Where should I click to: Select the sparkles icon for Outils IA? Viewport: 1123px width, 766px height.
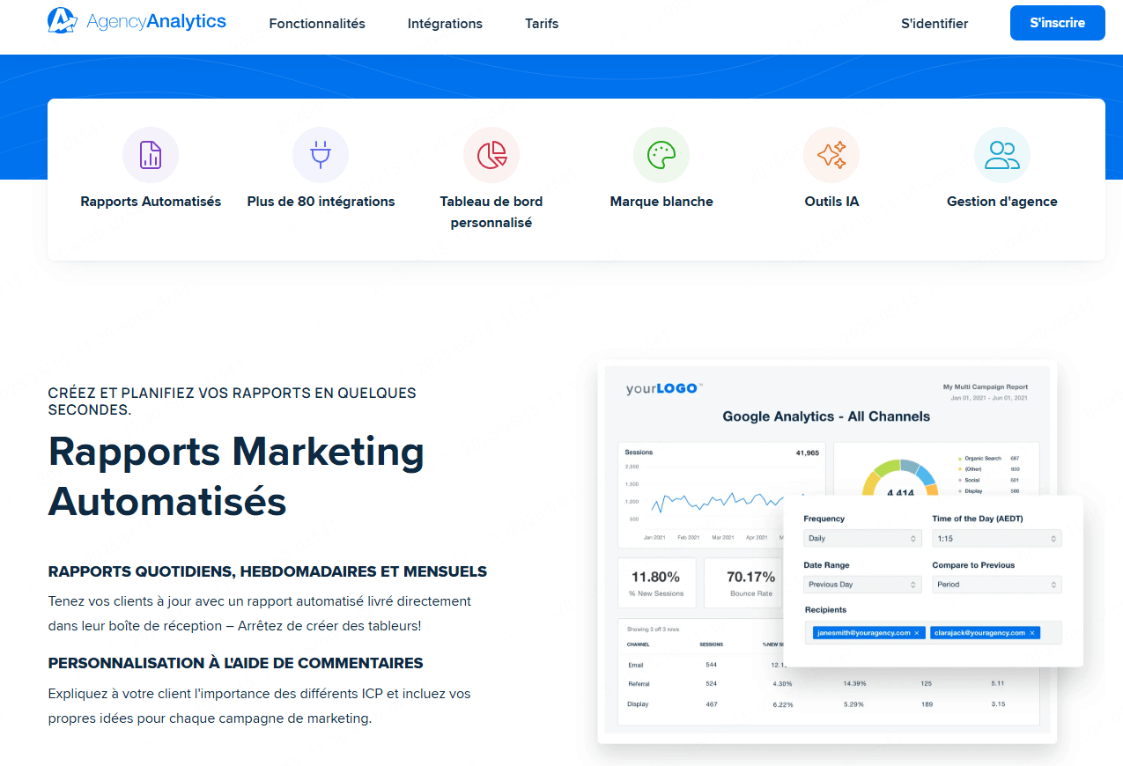tap(831, 155)
